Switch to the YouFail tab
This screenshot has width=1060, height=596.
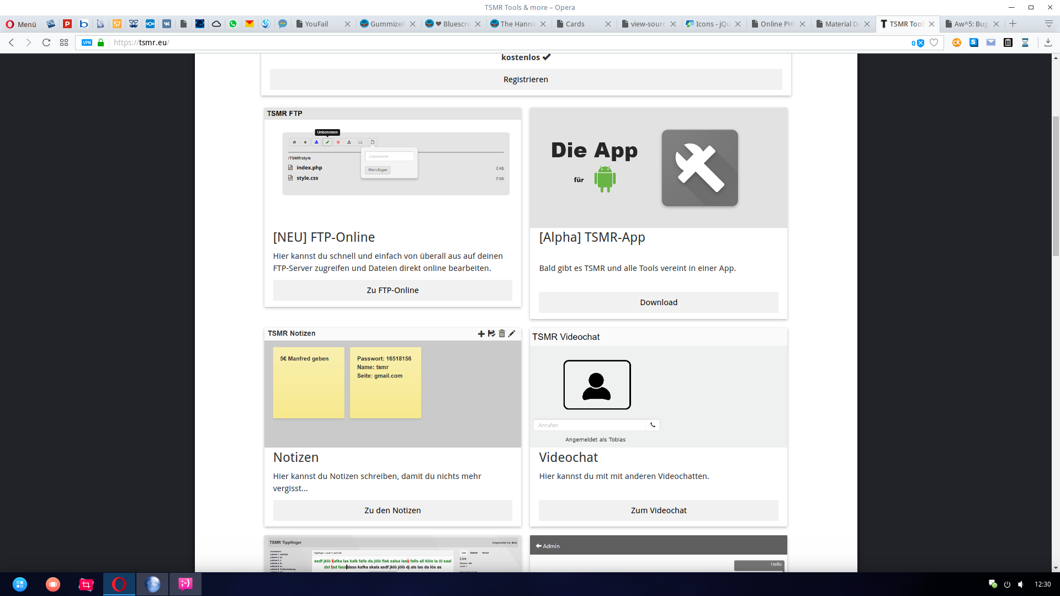(x=316, y=24)
